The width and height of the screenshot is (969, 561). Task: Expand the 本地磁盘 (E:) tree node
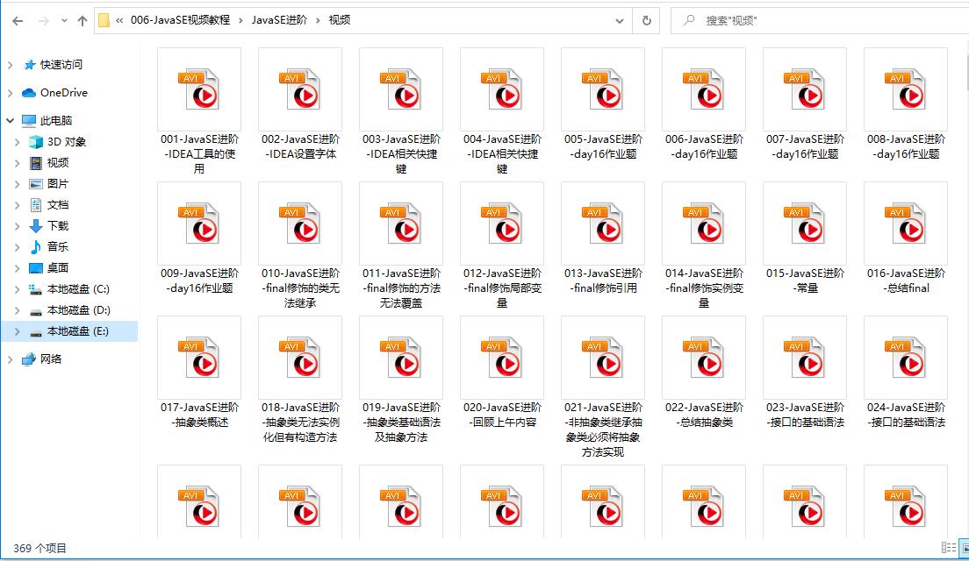click(x=18, y=331)
